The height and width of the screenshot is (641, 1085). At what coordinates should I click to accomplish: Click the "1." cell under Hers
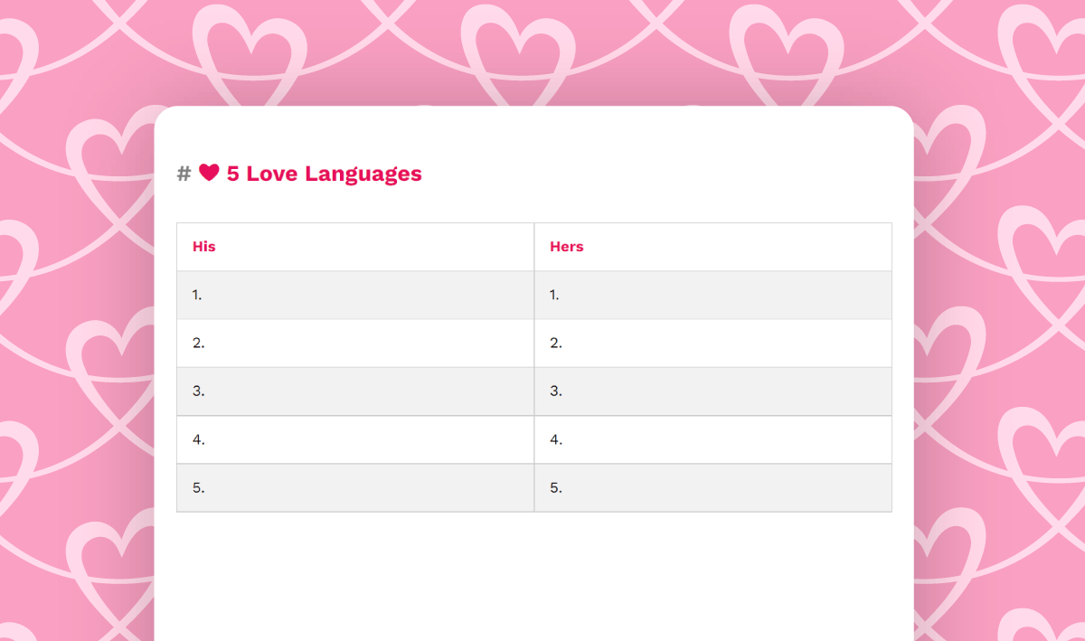click(712, 295)
